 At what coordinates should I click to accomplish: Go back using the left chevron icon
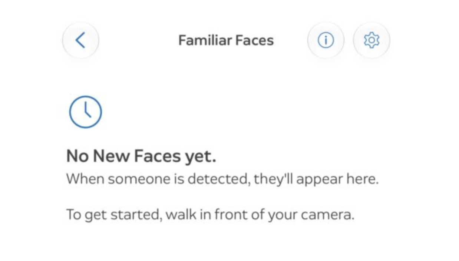[80, 40]
